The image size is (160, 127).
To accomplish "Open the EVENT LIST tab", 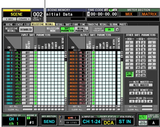I will tap(23, 24).
